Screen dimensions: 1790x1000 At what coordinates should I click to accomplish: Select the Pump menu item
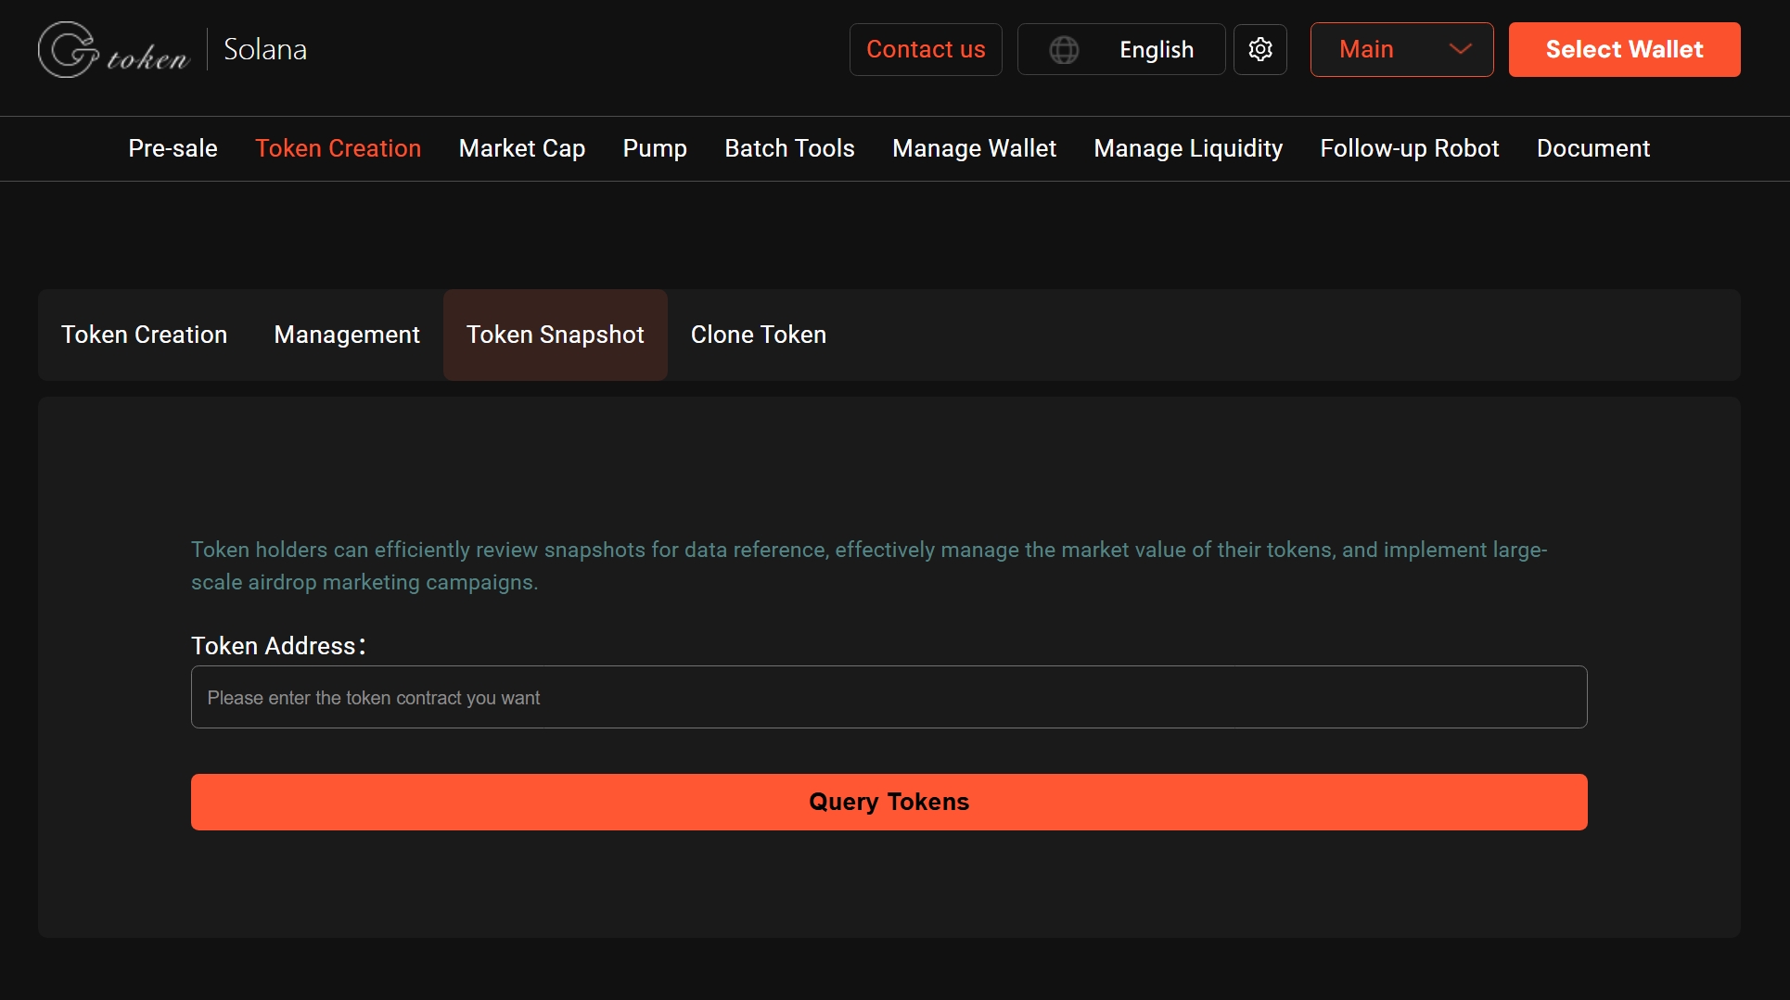point(654,148)
